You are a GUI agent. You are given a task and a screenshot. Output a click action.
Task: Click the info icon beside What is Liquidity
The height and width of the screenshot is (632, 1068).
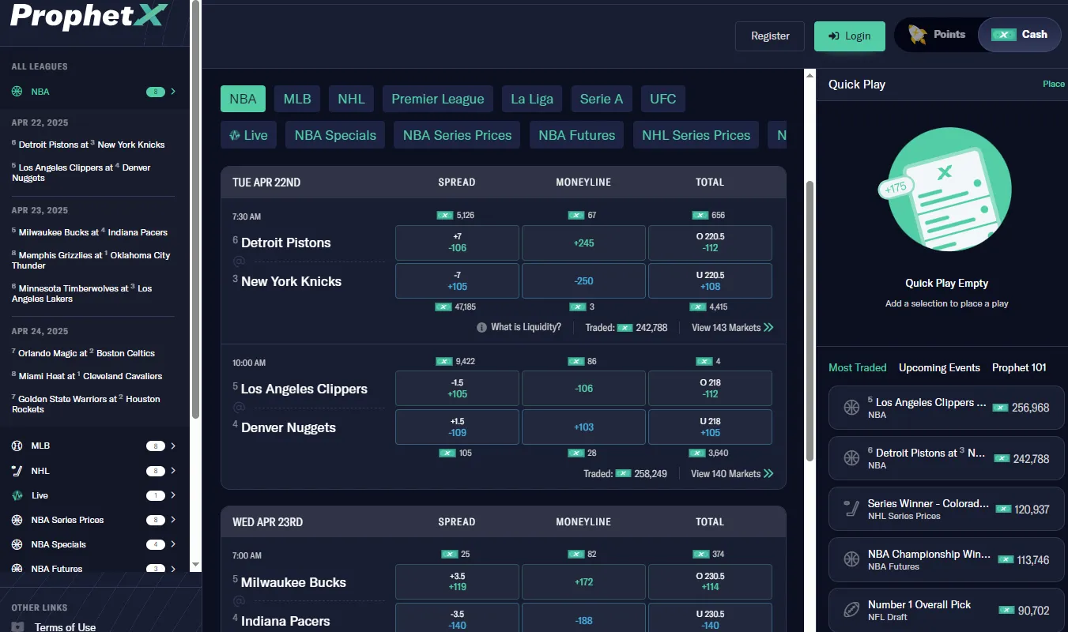[481, 327]
